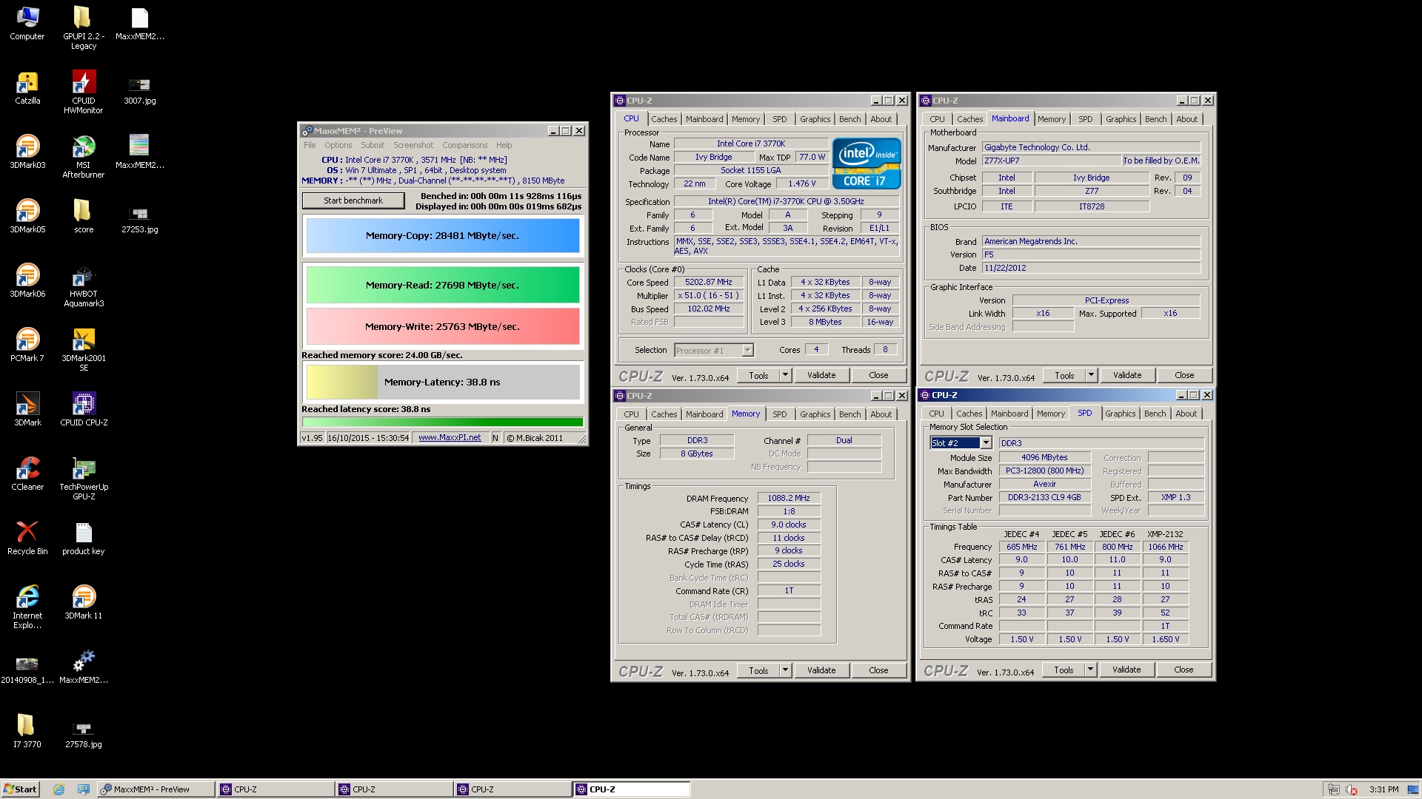Click the N indicator in MaxxMEM² status bar
Viewport: 1422px width, 799px height.
pos(495,438)
